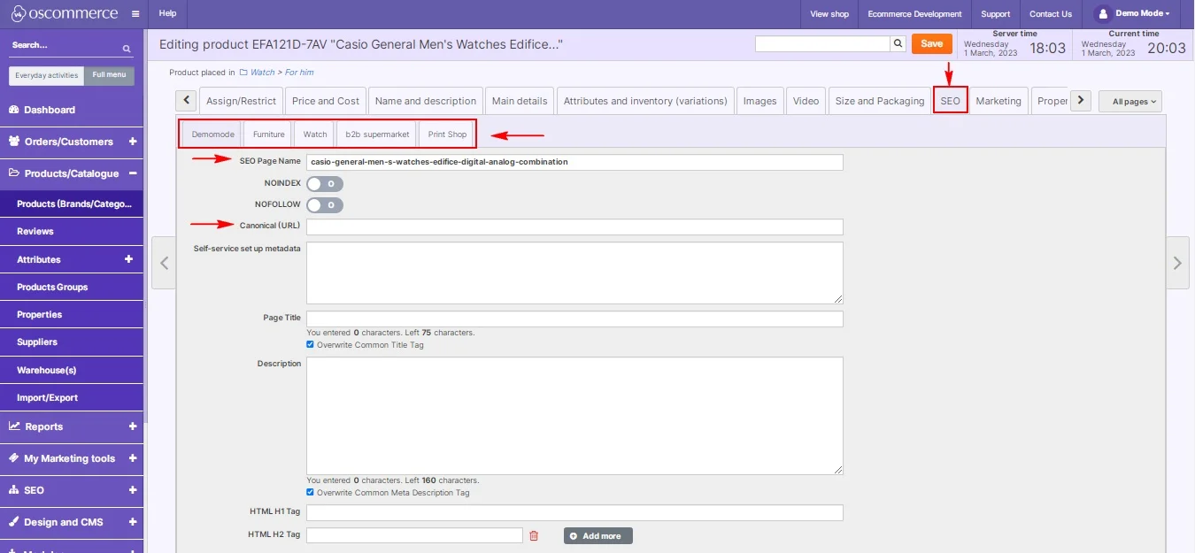Toggle the NOINDEX switch
This screenshot has width=1195, height=553.
pyautogui.click(x=325, y=184)
